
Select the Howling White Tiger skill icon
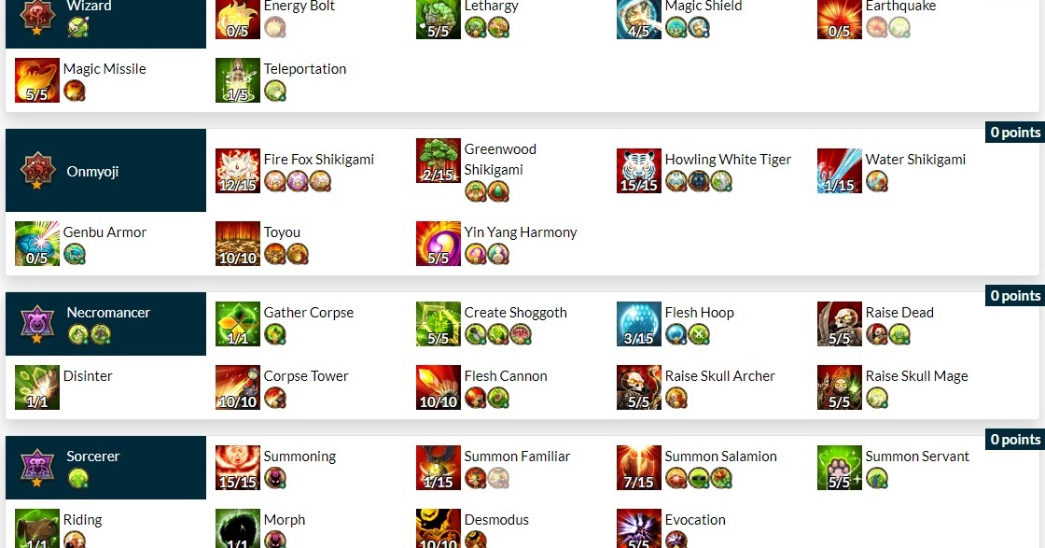(639, 171)
